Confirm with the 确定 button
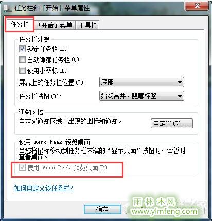This screenshot has height=221, width=212. click(102, 209)
